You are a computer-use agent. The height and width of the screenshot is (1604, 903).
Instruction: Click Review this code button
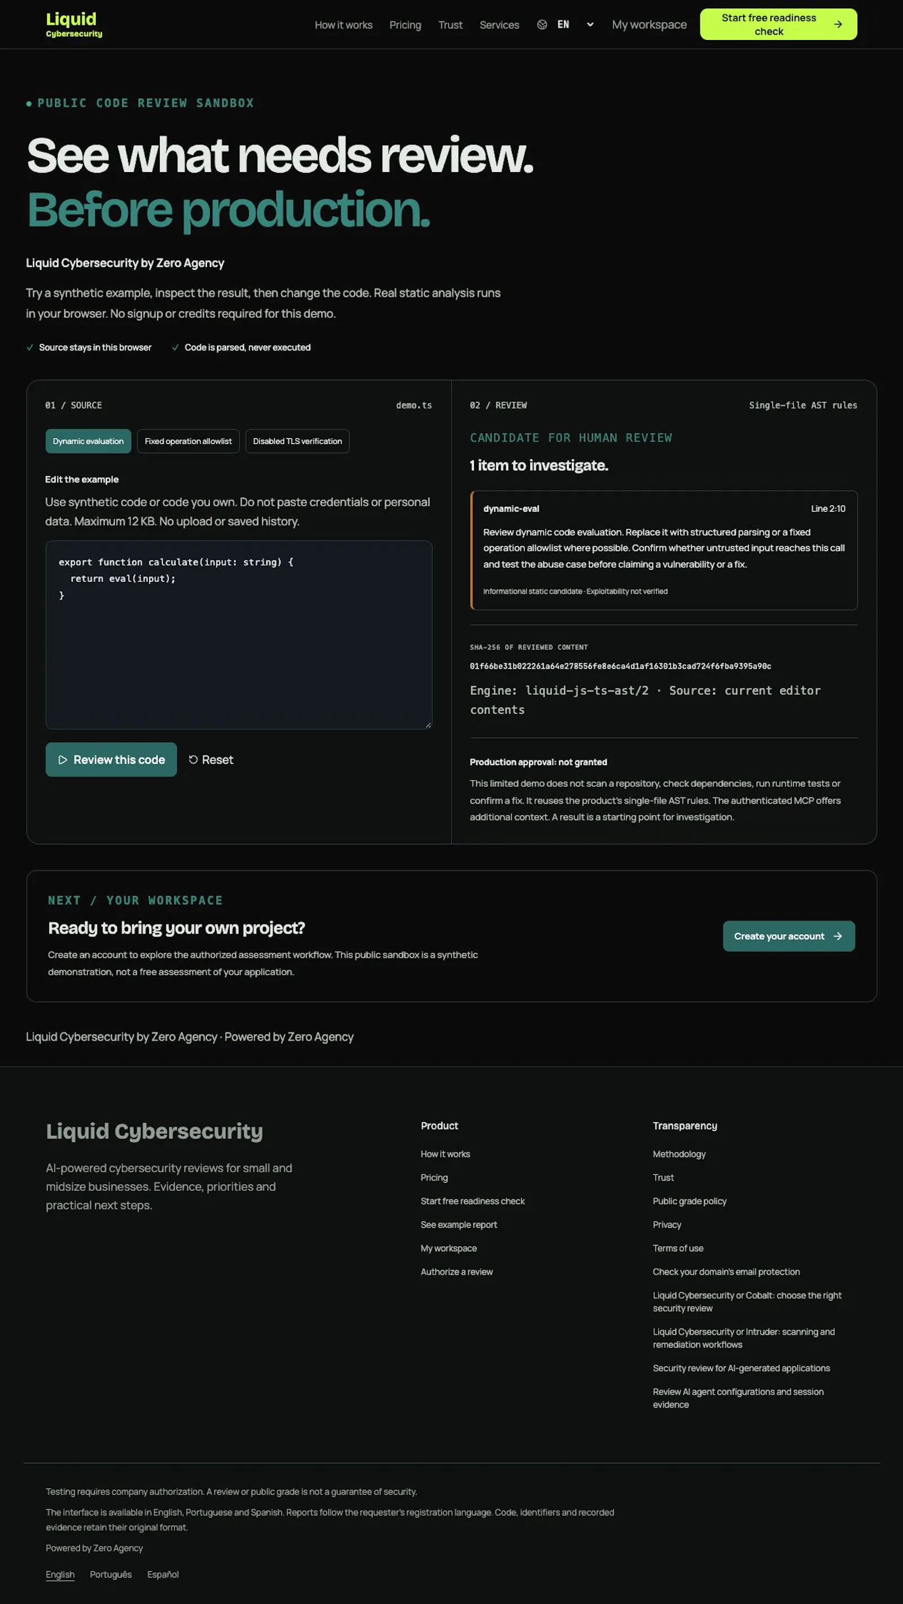[111, 760]
